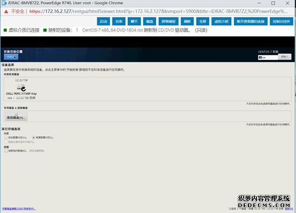Switch to 全屏 (Full Screen) mode
Screen dimensions: 296x213
pyautogui.click(x=202, y=21)
